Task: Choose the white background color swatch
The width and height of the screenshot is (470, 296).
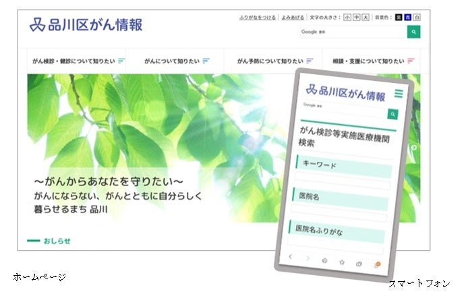Action: point(417,17)
